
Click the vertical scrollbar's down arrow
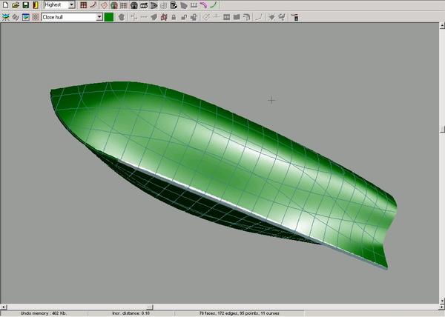[442, 301]
